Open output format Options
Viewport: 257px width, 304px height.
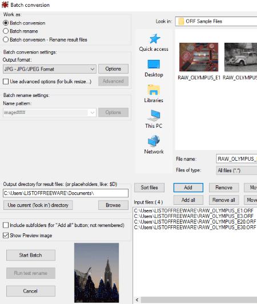coord(113,69)
